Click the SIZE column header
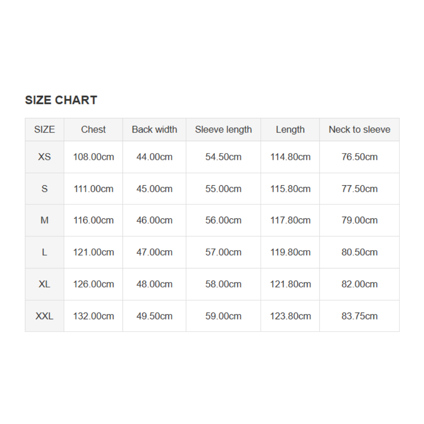 click(45, 130)
